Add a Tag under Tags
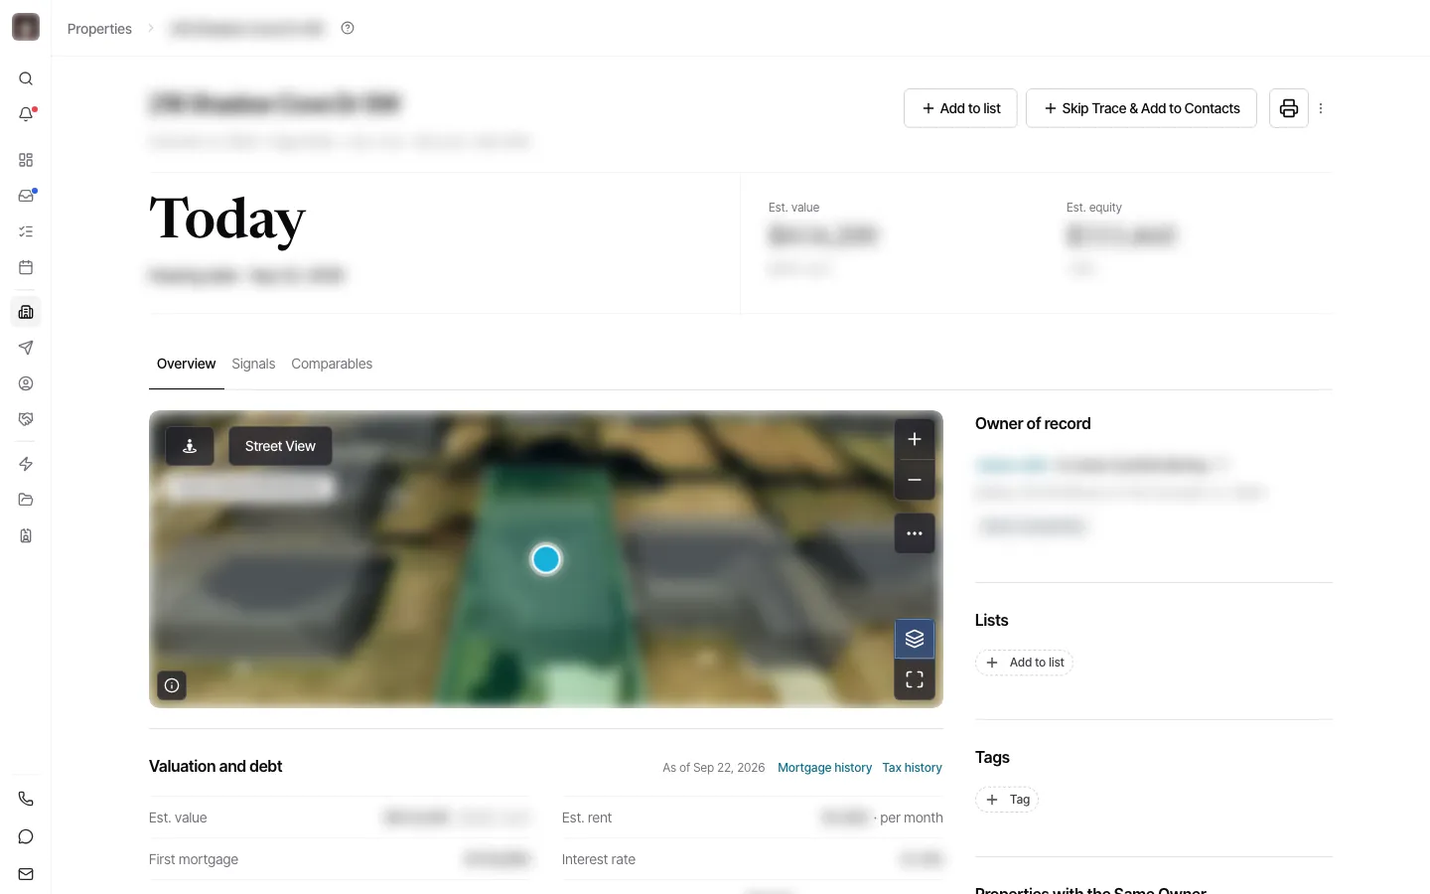 point(1007,800)
